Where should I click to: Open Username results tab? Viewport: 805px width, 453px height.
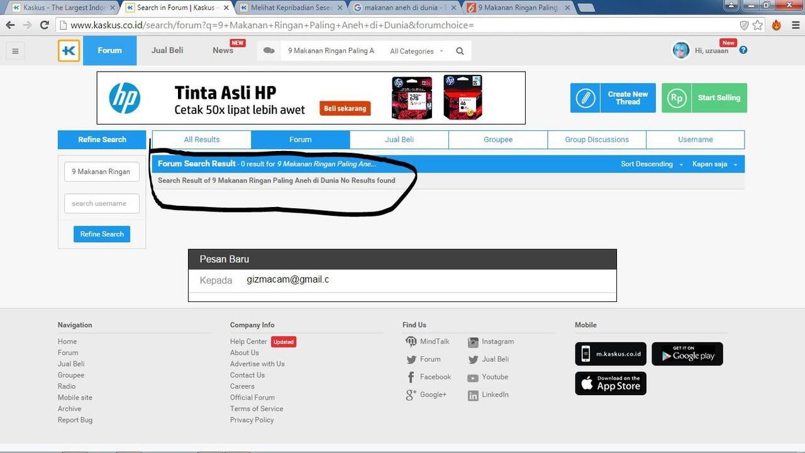tap(696, 140)
